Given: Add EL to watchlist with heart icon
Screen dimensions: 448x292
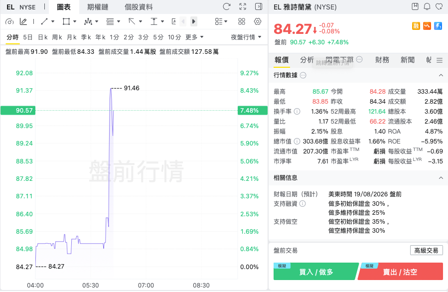Looking at the screenshot, I should point(439,6).
